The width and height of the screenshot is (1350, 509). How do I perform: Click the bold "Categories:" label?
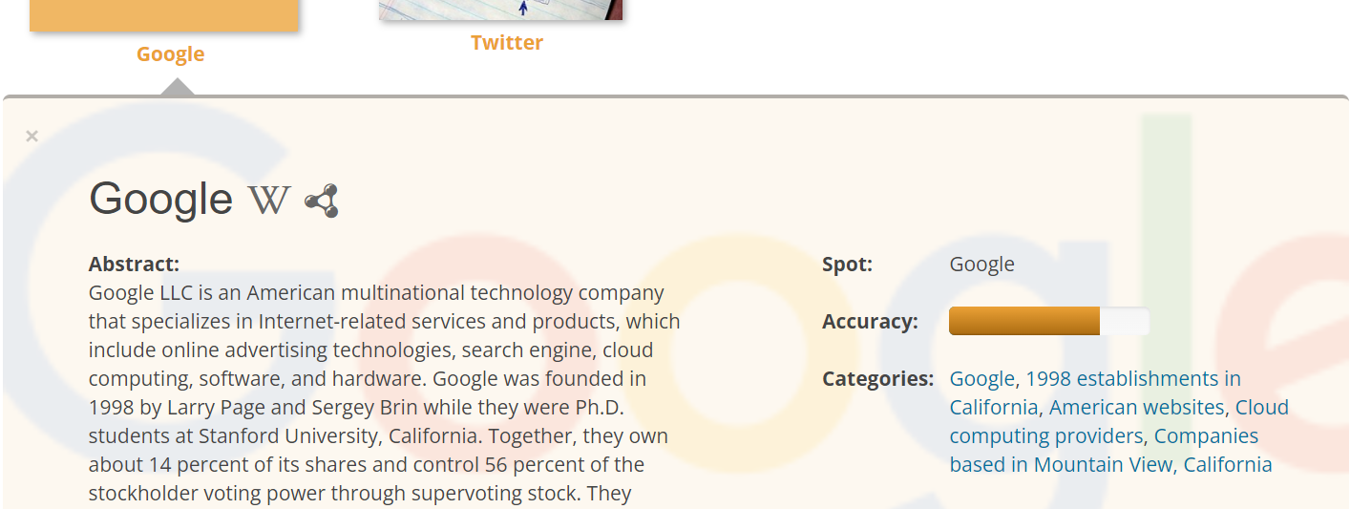[x=877, y=379]
